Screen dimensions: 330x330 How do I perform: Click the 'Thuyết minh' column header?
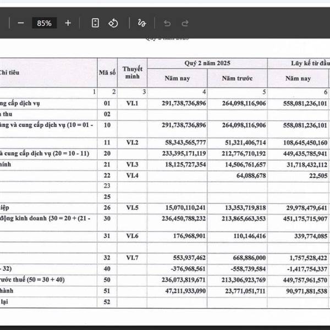(132, 73)
